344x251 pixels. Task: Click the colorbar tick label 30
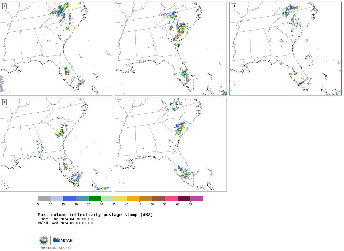pos(101,205)
